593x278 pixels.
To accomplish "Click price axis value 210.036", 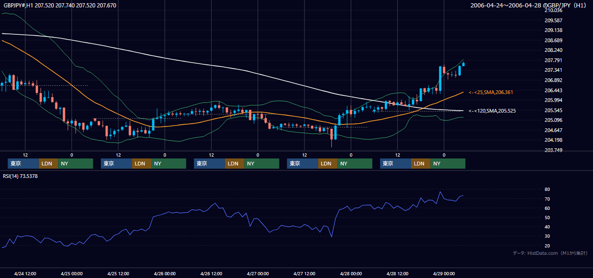I will pyautogui.click(x=554, y=10).
